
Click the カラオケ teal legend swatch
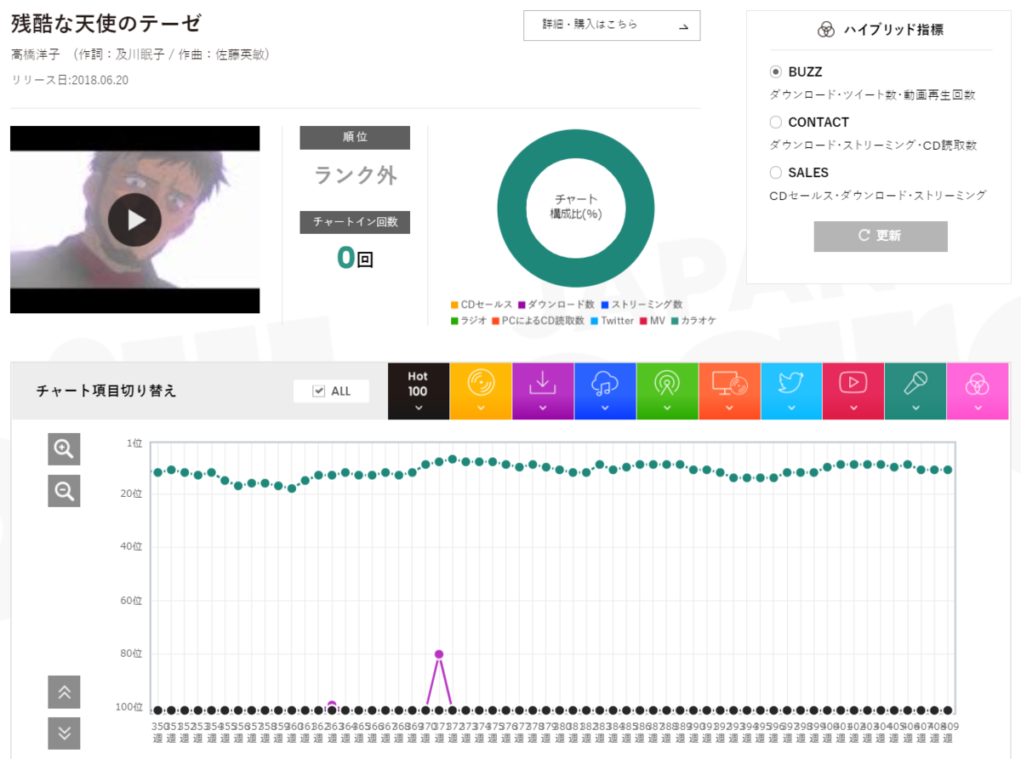click(x=675, y=321)
